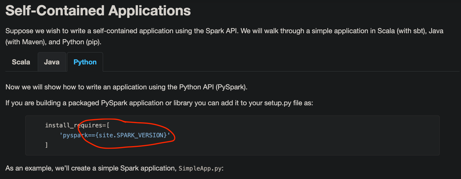Click the paragraph starting 'Suppose we wish'

224,36
